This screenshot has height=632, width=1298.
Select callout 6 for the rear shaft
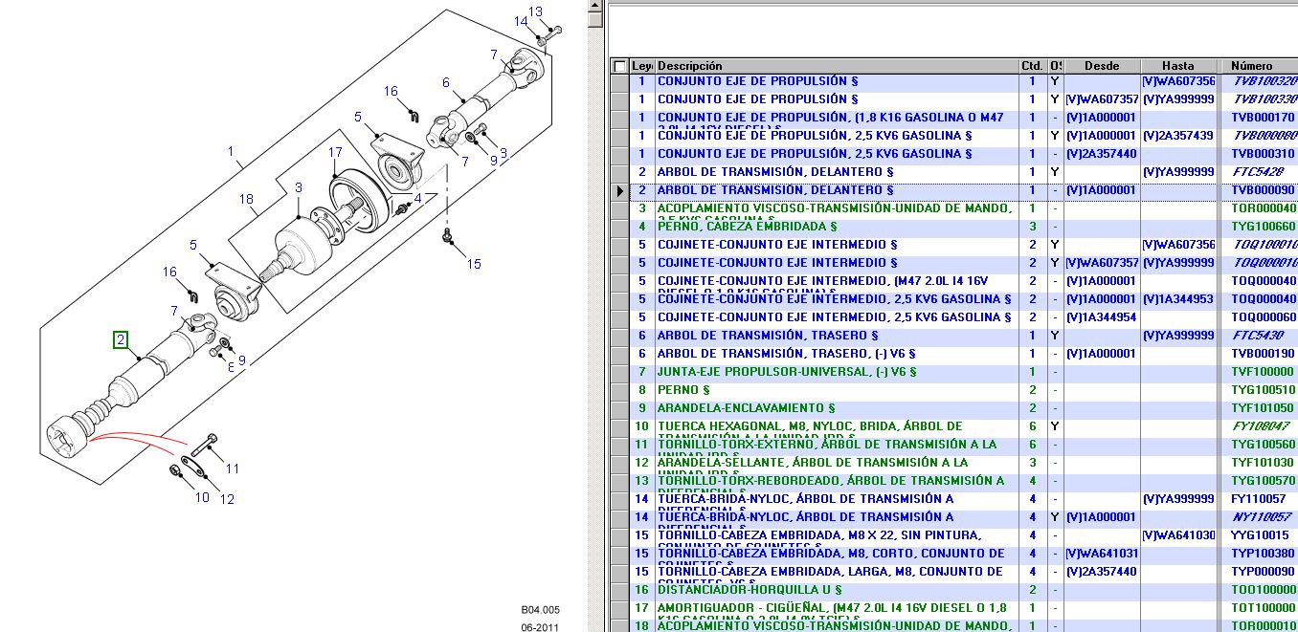pyautogui.click(x=446, y=82)
